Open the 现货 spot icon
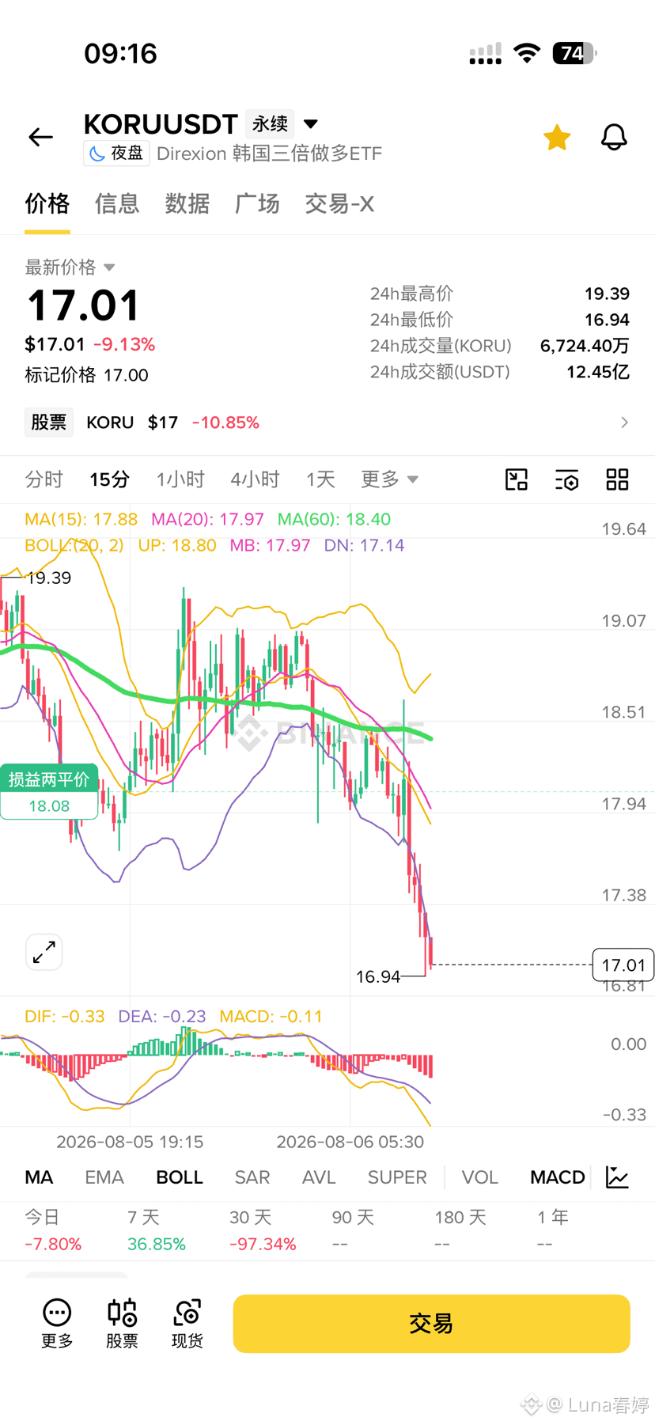Screen dimensions: 655x1425 coord(187,1324)
